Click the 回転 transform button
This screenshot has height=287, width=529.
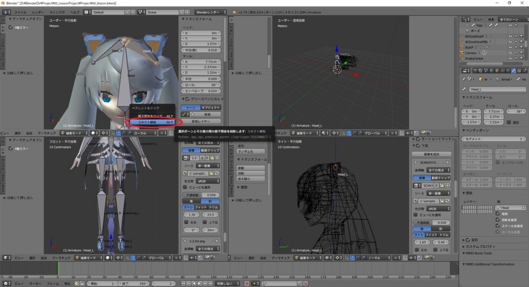pos(251,173)
